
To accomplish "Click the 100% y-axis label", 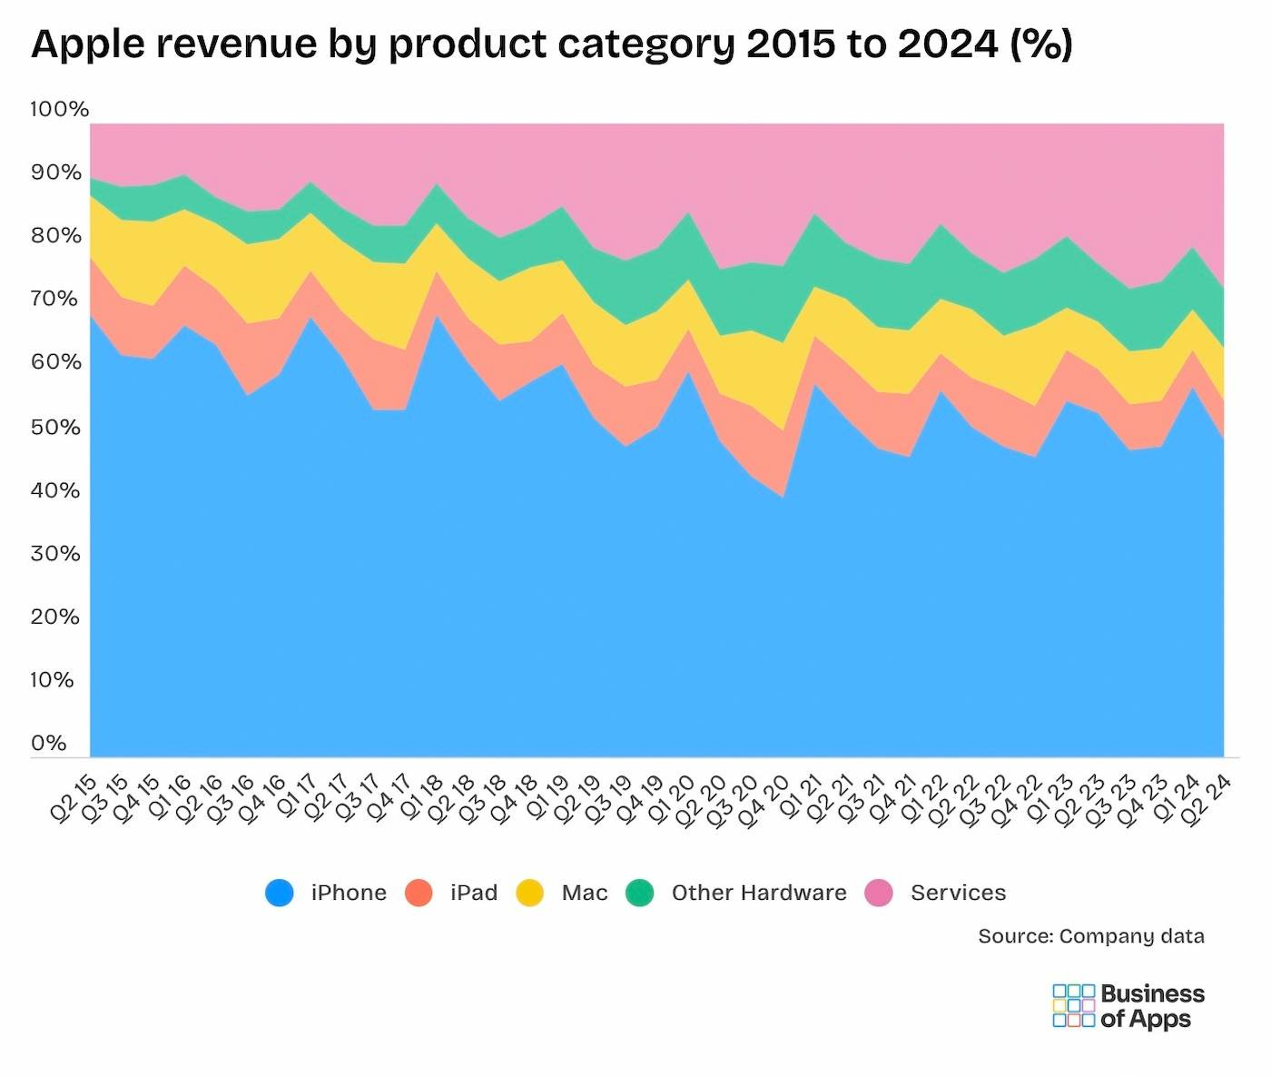I will [x=60, y=109].
